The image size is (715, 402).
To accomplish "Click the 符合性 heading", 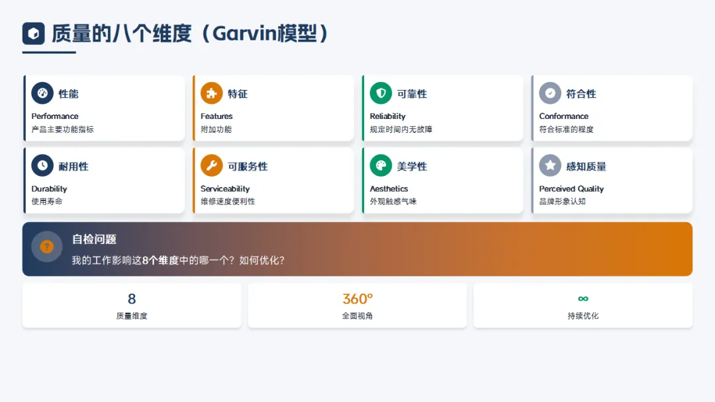I will (x=581, y=94).
